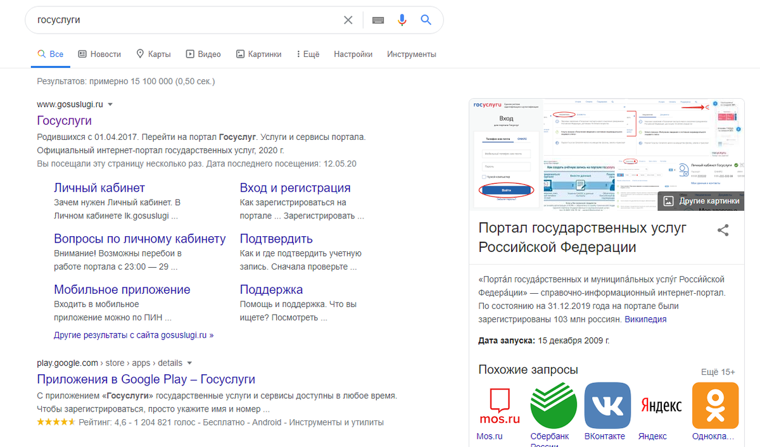
Task: Start voice search with microphone icon
Action: [x=402, y=20]
